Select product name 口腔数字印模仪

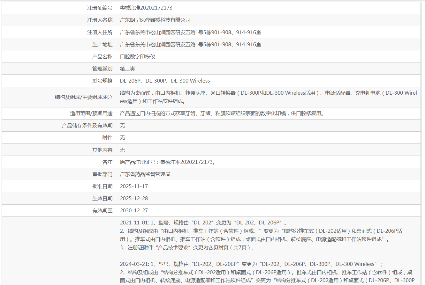[x=138, y=56]
